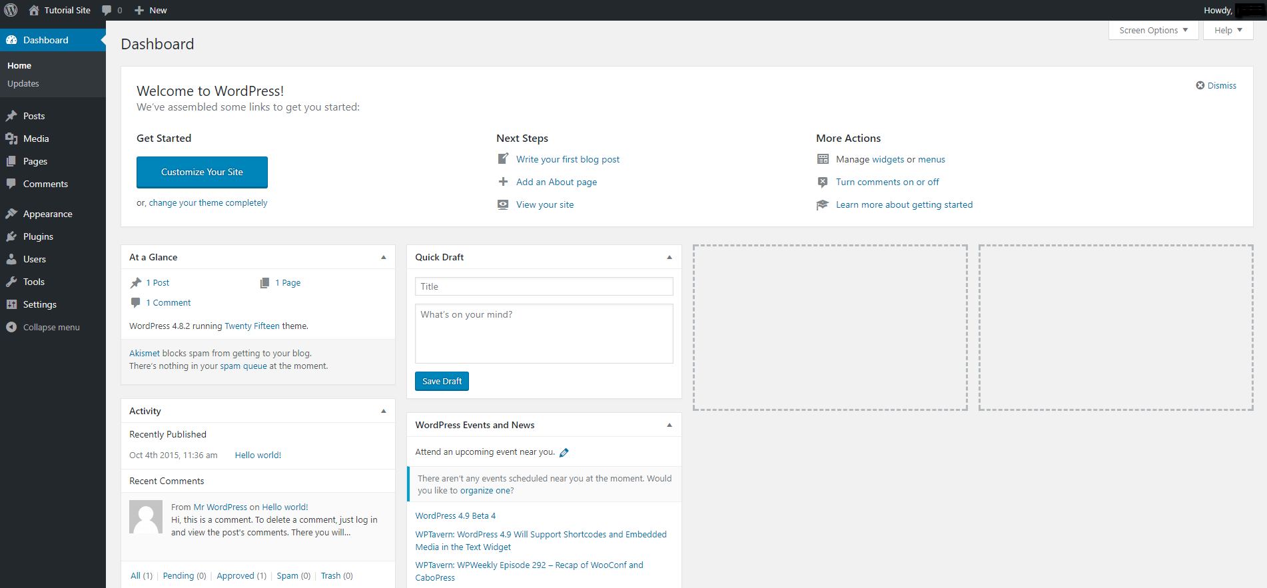Viewport: 1267px width, 588px height.
Task: Open the Settings menu
Action: [53, 304]
